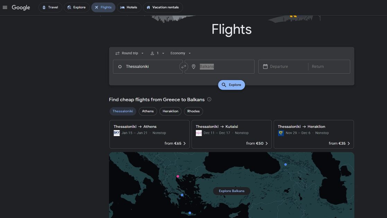
Task: Click the calendar icon in Departure field
Action: [265, 66]
